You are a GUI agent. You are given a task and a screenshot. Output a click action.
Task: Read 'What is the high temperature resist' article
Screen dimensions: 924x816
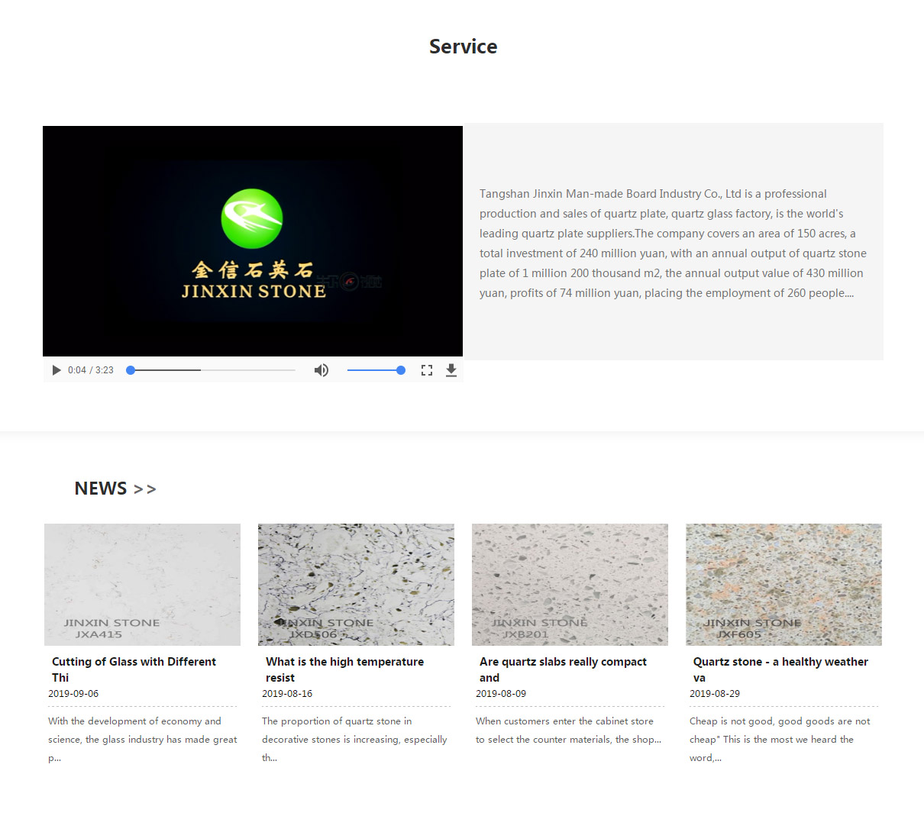(344, 669)
